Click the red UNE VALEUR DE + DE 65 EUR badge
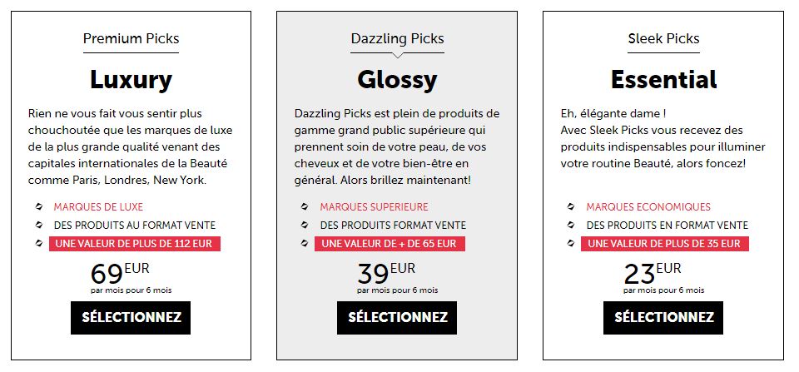The height and width of the screenshot is (372, 799). coord(390,244)
